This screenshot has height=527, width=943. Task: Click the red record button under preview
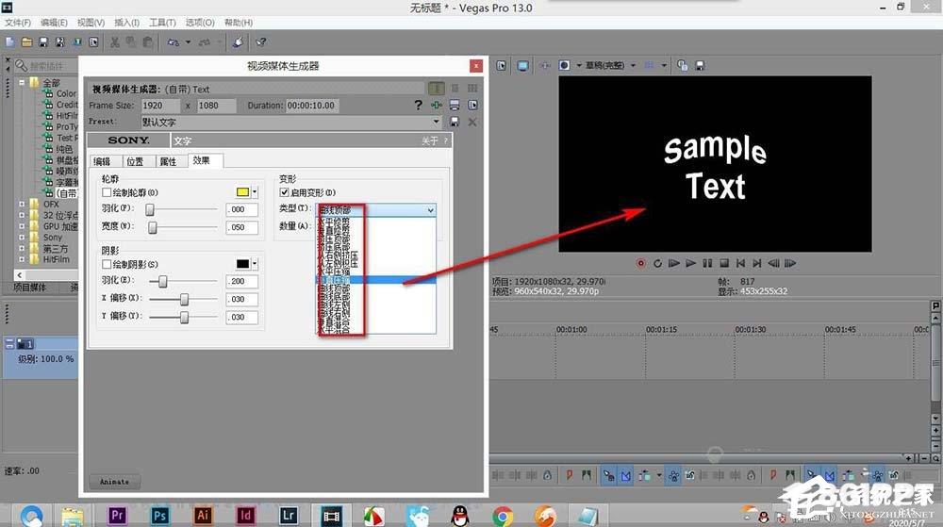click(641, 263)
